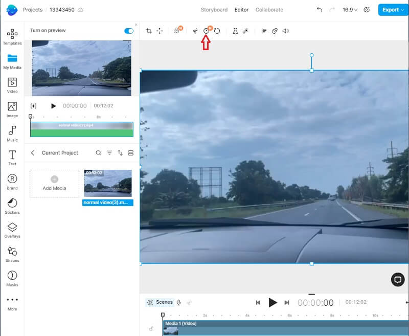
Task: Open the Masks panel
Action: pos(12,275)
